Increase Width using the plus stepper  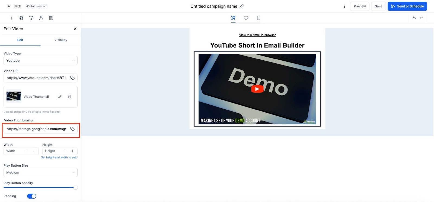click(x=34, y=151)
